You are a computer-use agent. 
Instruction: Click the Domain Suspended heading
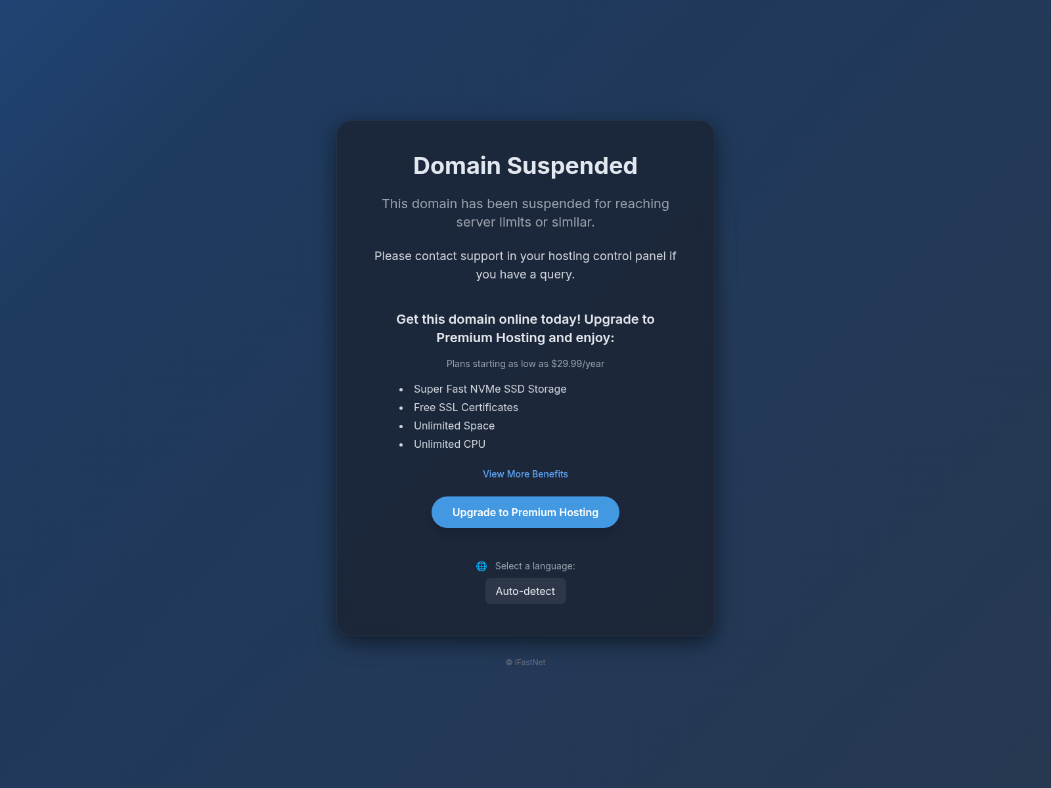(x=525, y=165)
